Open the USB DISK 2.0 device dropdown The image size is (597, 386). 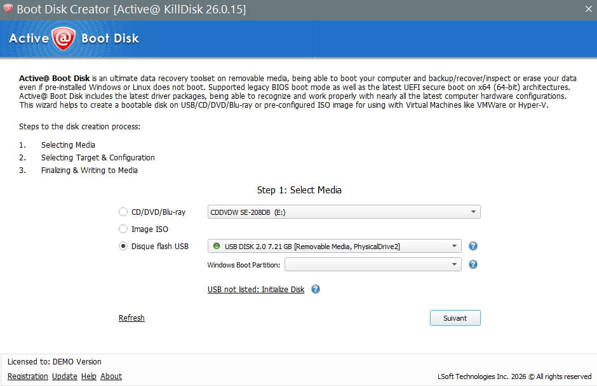[x=454, y=247]
